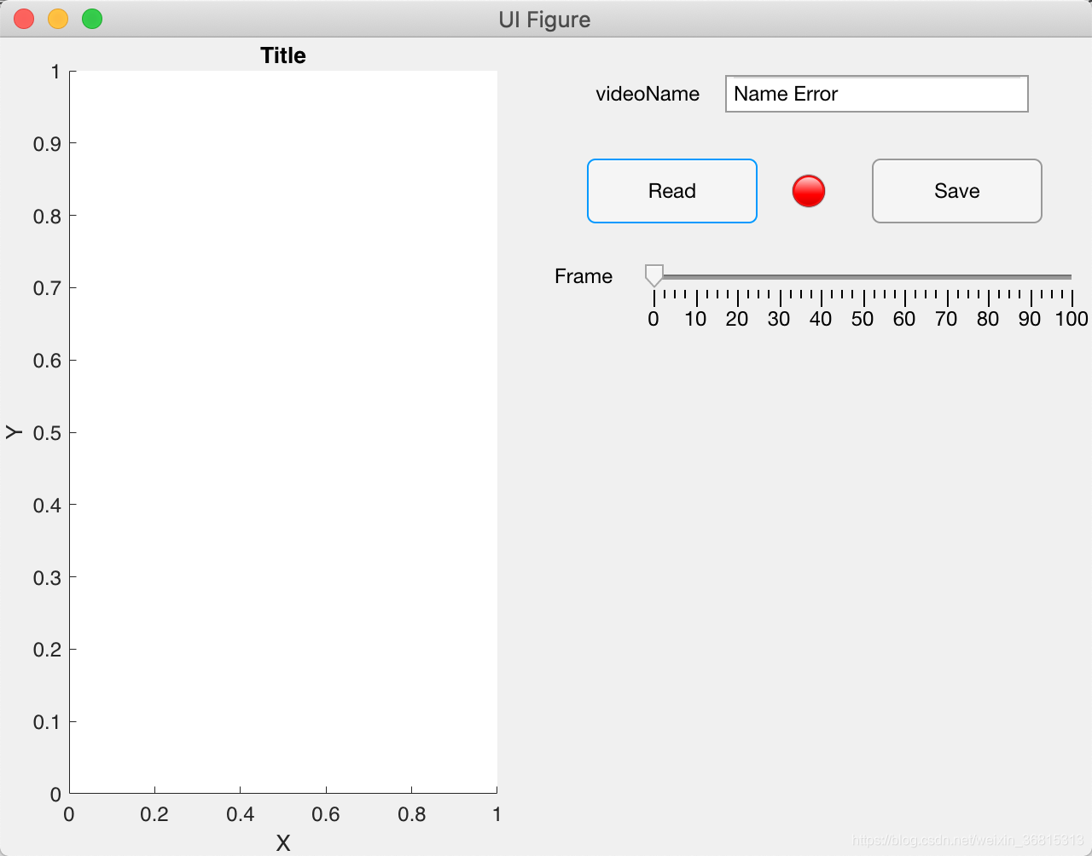Click the axes 'Title' text
Screen dimensions: 1092x856
pyautogui.click(x=283, y=55)
